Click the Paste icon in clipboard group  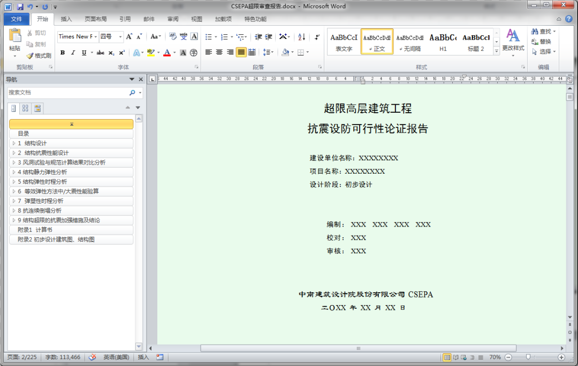15,36
